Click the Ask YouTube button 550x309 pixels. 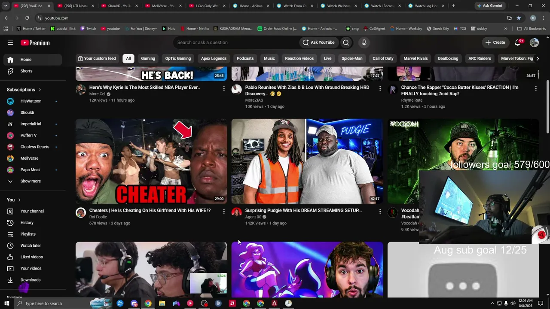click(319, 42)
